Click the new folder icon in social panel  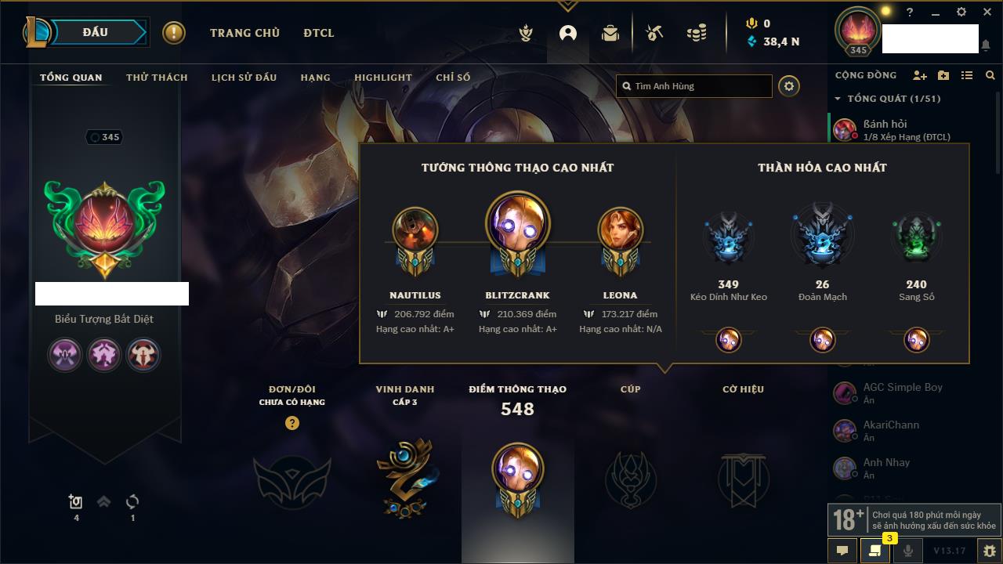pyautogui.click(x=943, y=75)
